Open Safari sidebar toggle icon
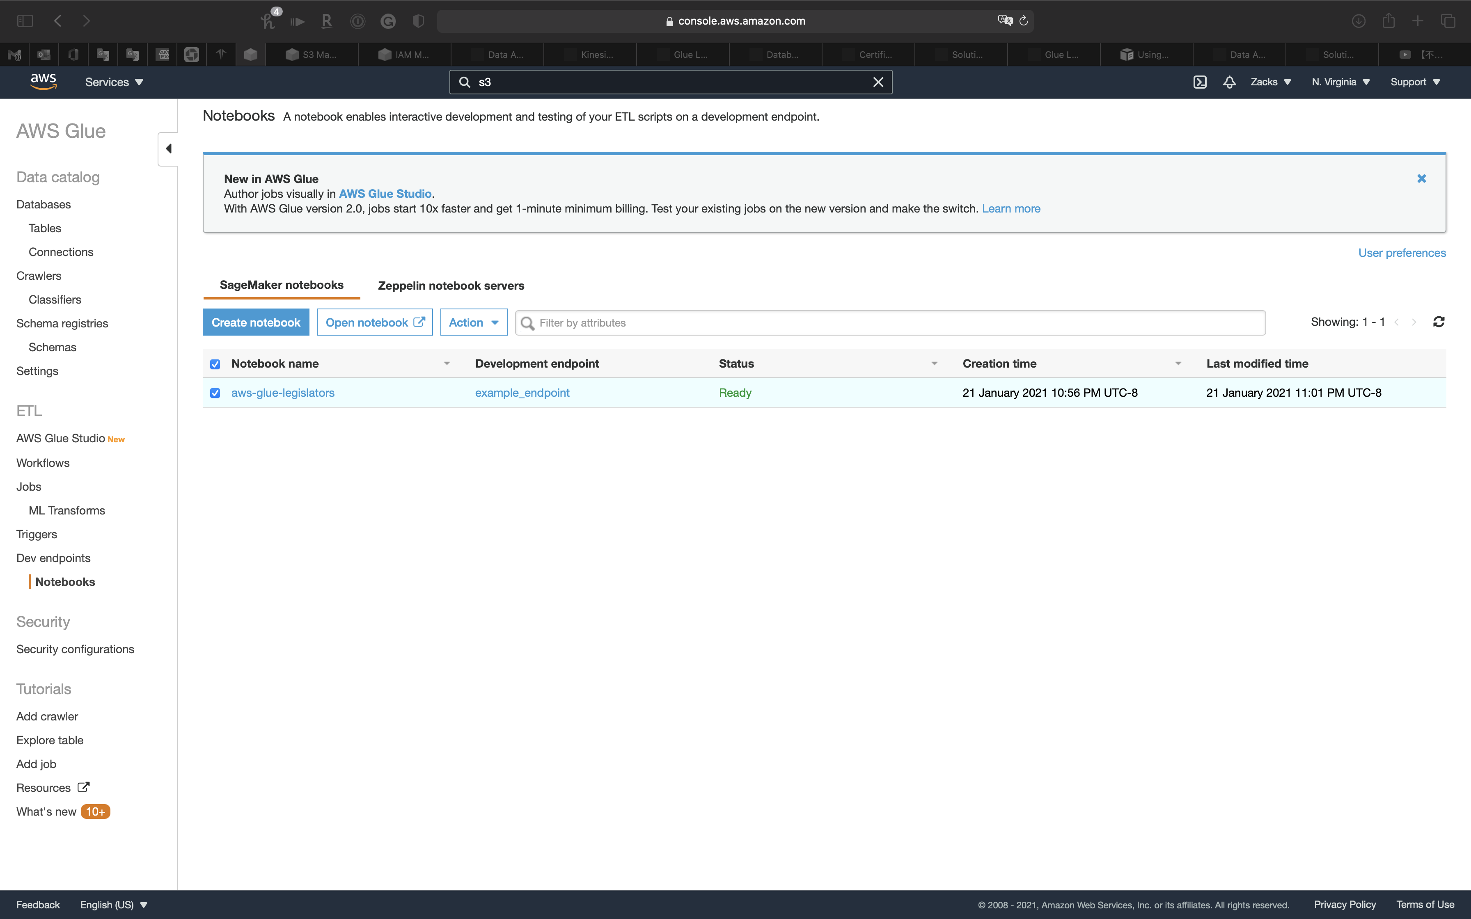 (x=25, y=21)
